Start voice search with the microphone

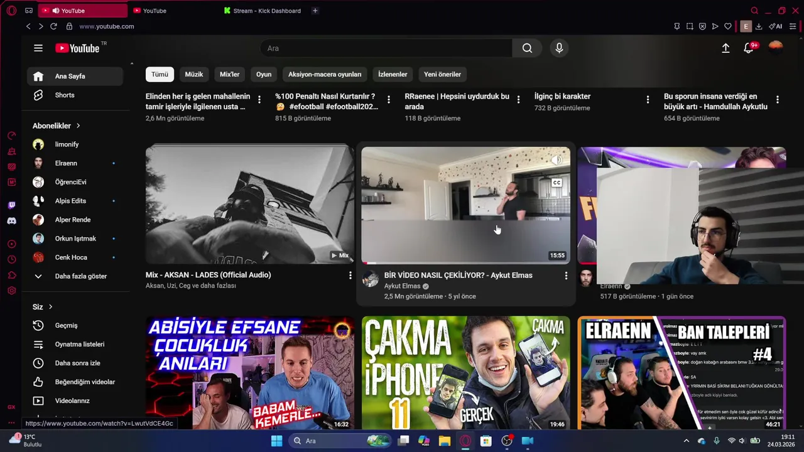[x=559, y=48]
